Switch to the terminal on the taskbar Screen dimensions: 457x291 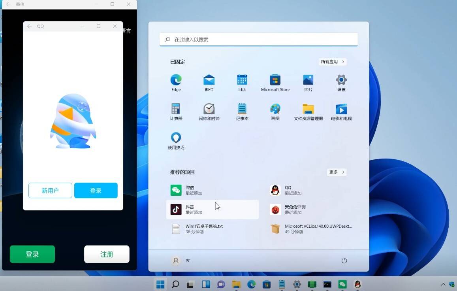point(327,284)
